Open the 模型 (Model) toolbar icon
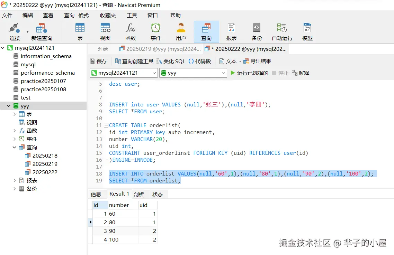394x255 pixels. [307, 31]
